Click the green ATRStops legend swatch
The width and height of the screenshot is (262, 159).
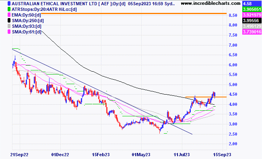click(9, 9)
